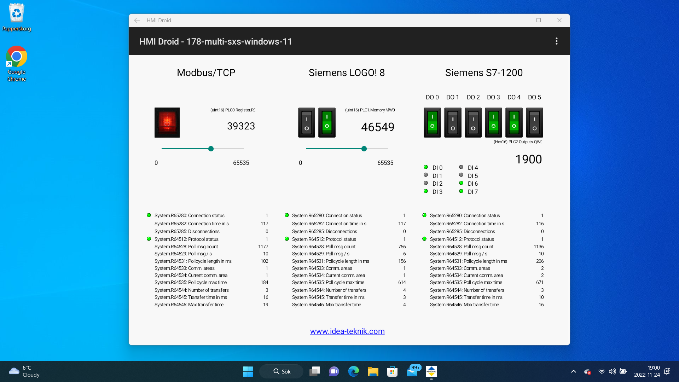The image size is (679, 382).
Task: Toggle the DO 4 switch
Action: [514, 122]
